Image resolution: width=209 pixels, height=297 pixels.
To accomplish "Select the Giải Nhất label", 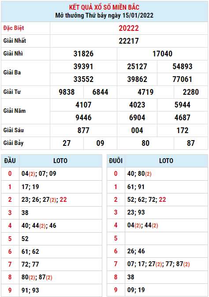I will 15,41.
